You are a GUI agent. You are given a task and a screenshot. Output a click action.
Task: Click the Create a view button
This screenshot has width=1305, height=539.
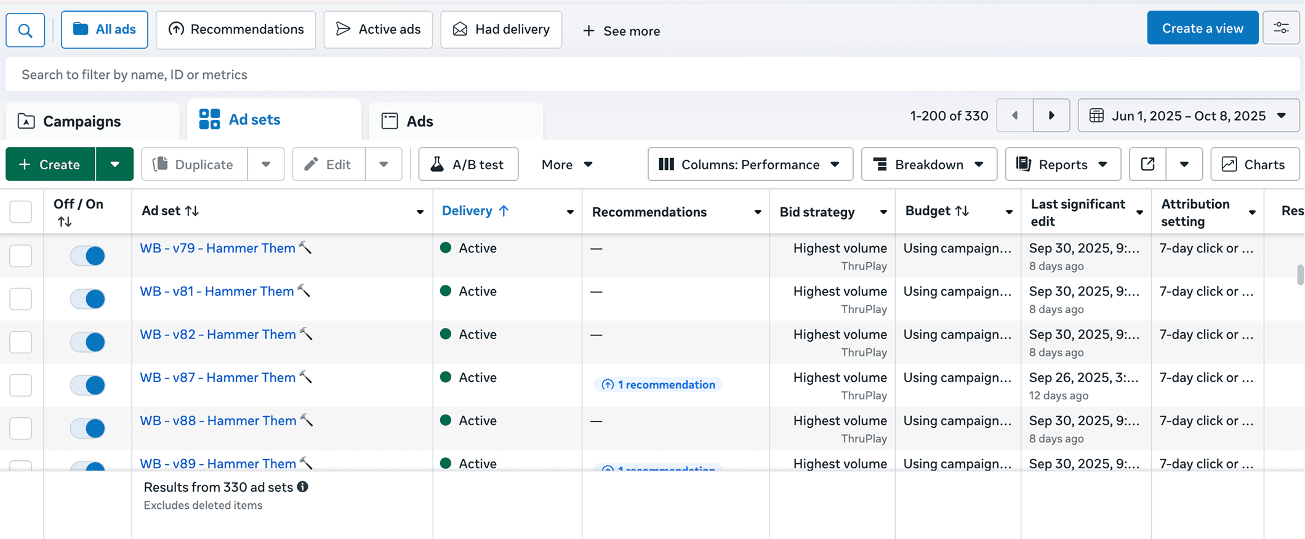pyautogui.click(x=1202, y=28)
